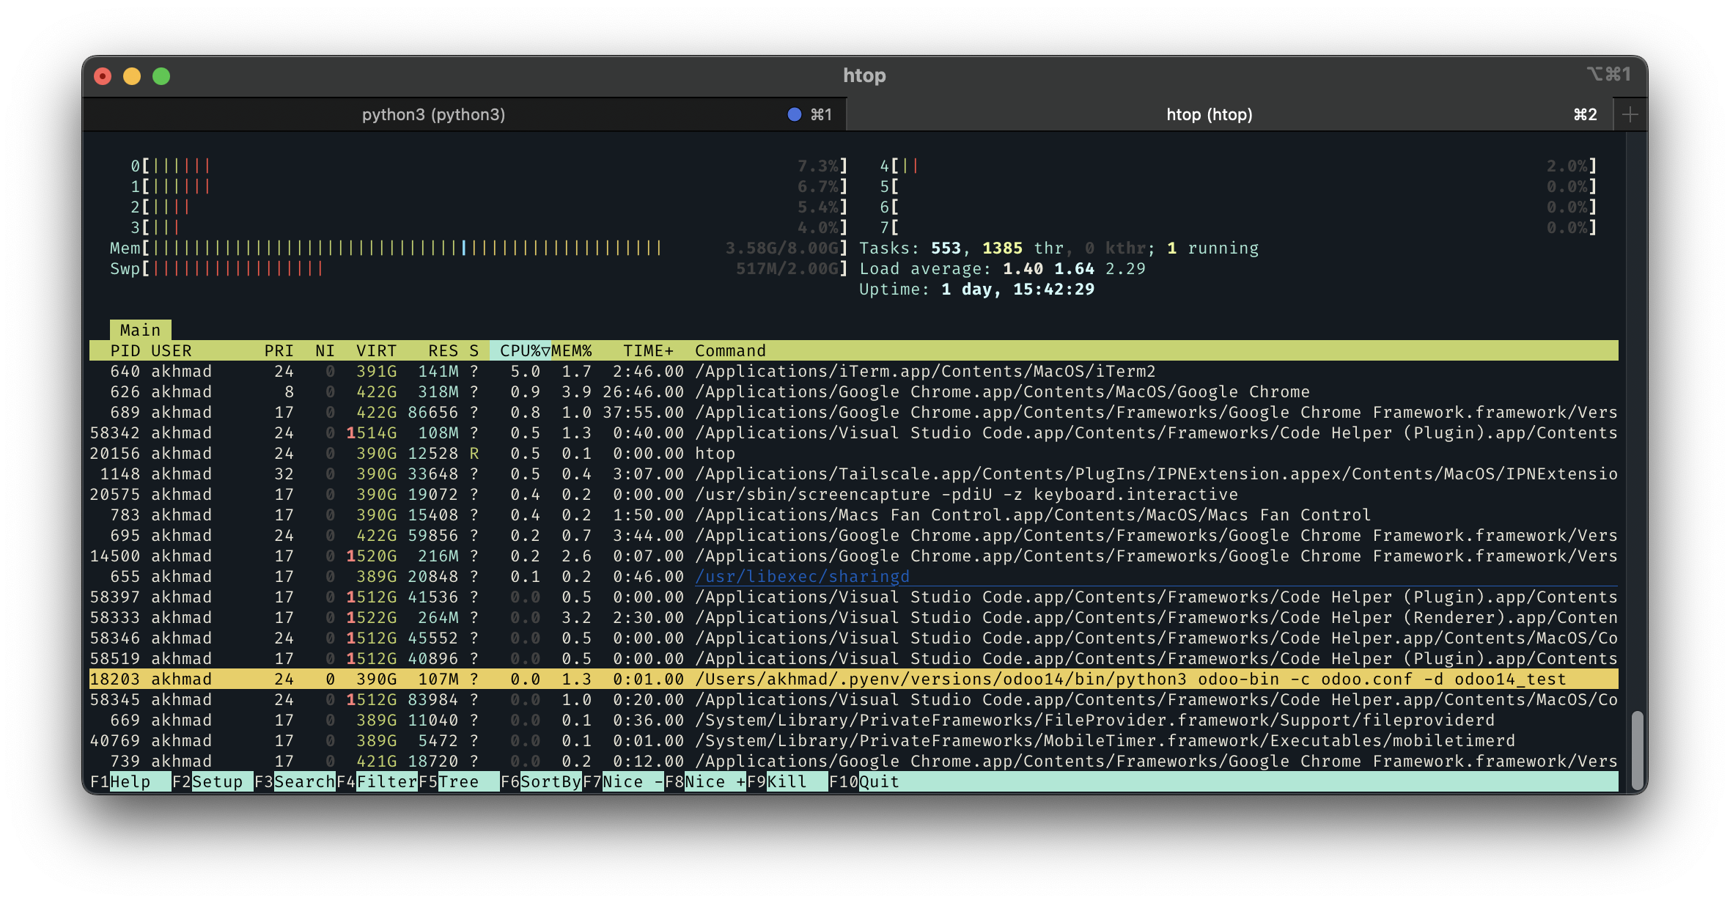Screen dimensions: 1730x903
Task: Click the /usr/libexec/sharingd link
Action: 802,577
